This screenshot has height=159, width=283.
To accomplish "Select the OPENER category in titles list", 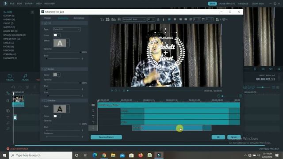I will click(x=9, y=19).
